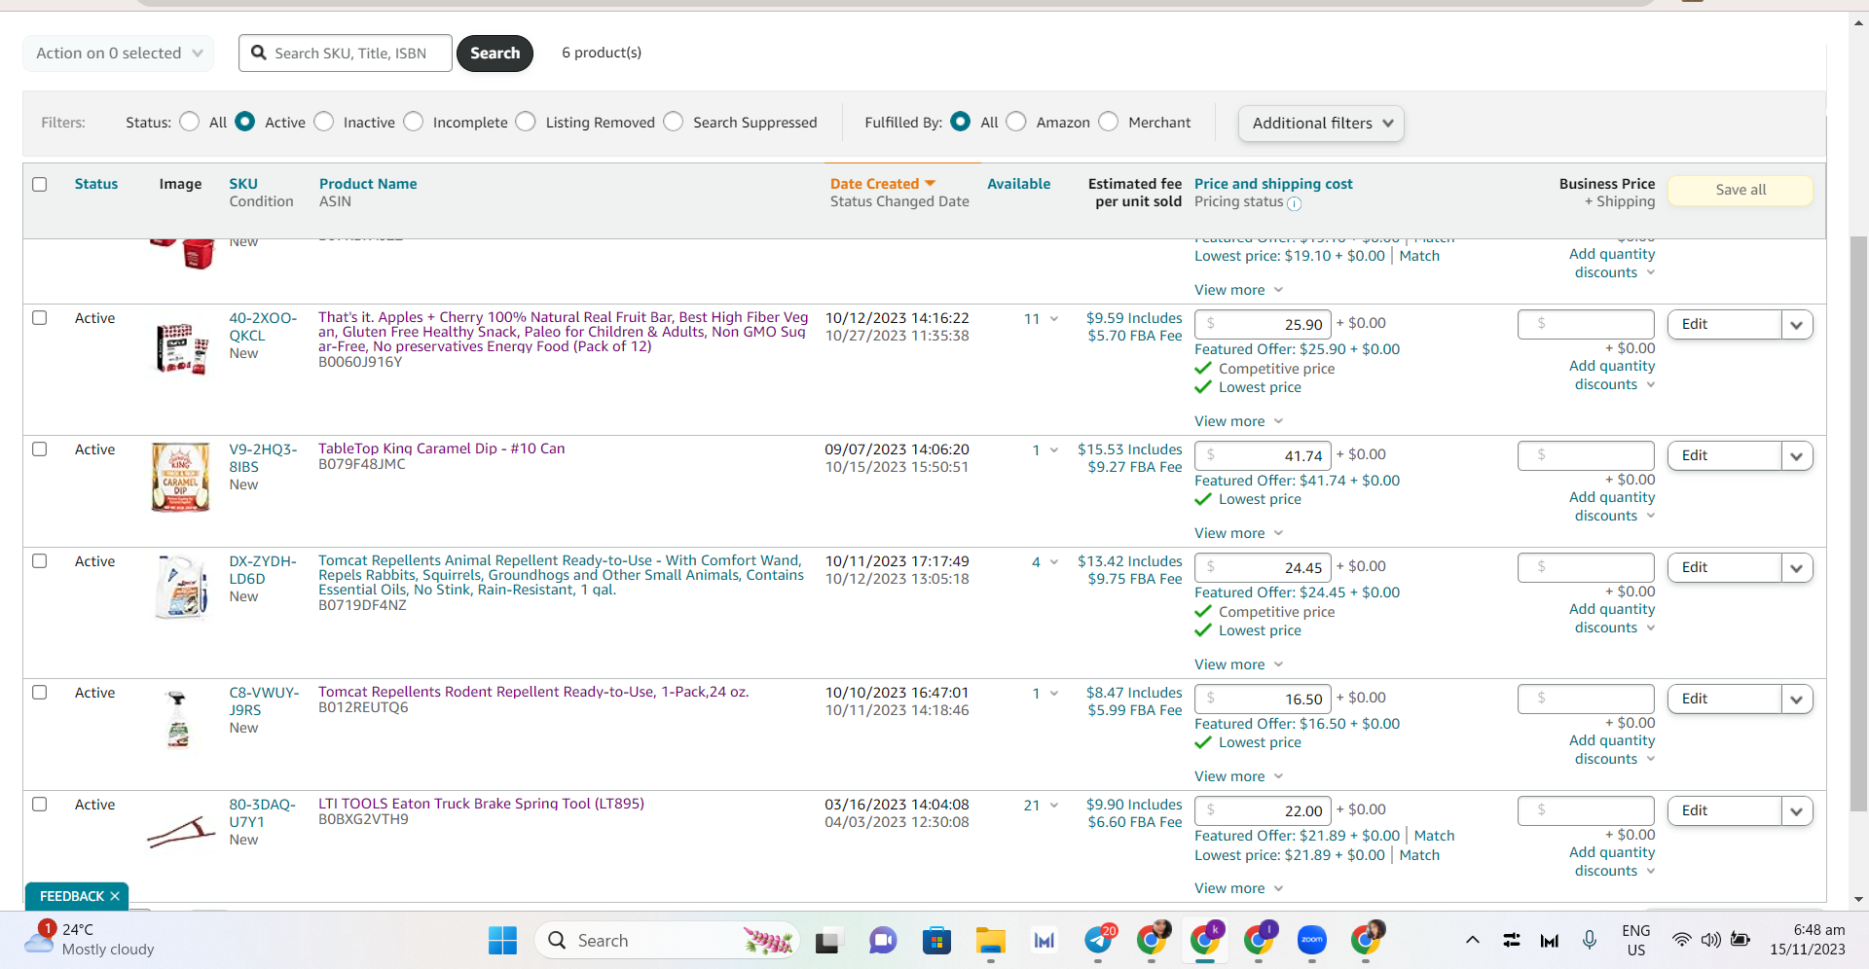This screenshot has height=969, width=1869.
Task: Tick the select-all checkbox in table header
Action: (40, 184)
